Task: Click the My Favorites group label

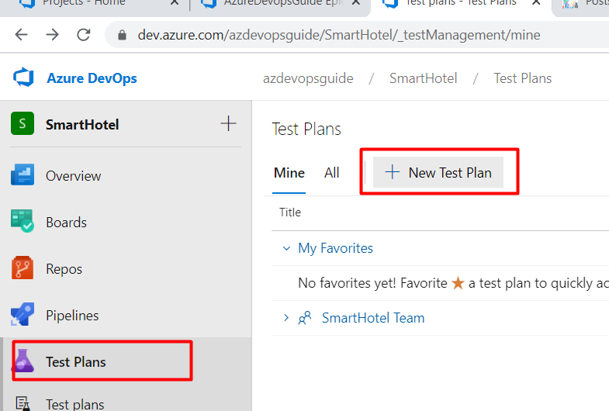Action: coord(335,248)
